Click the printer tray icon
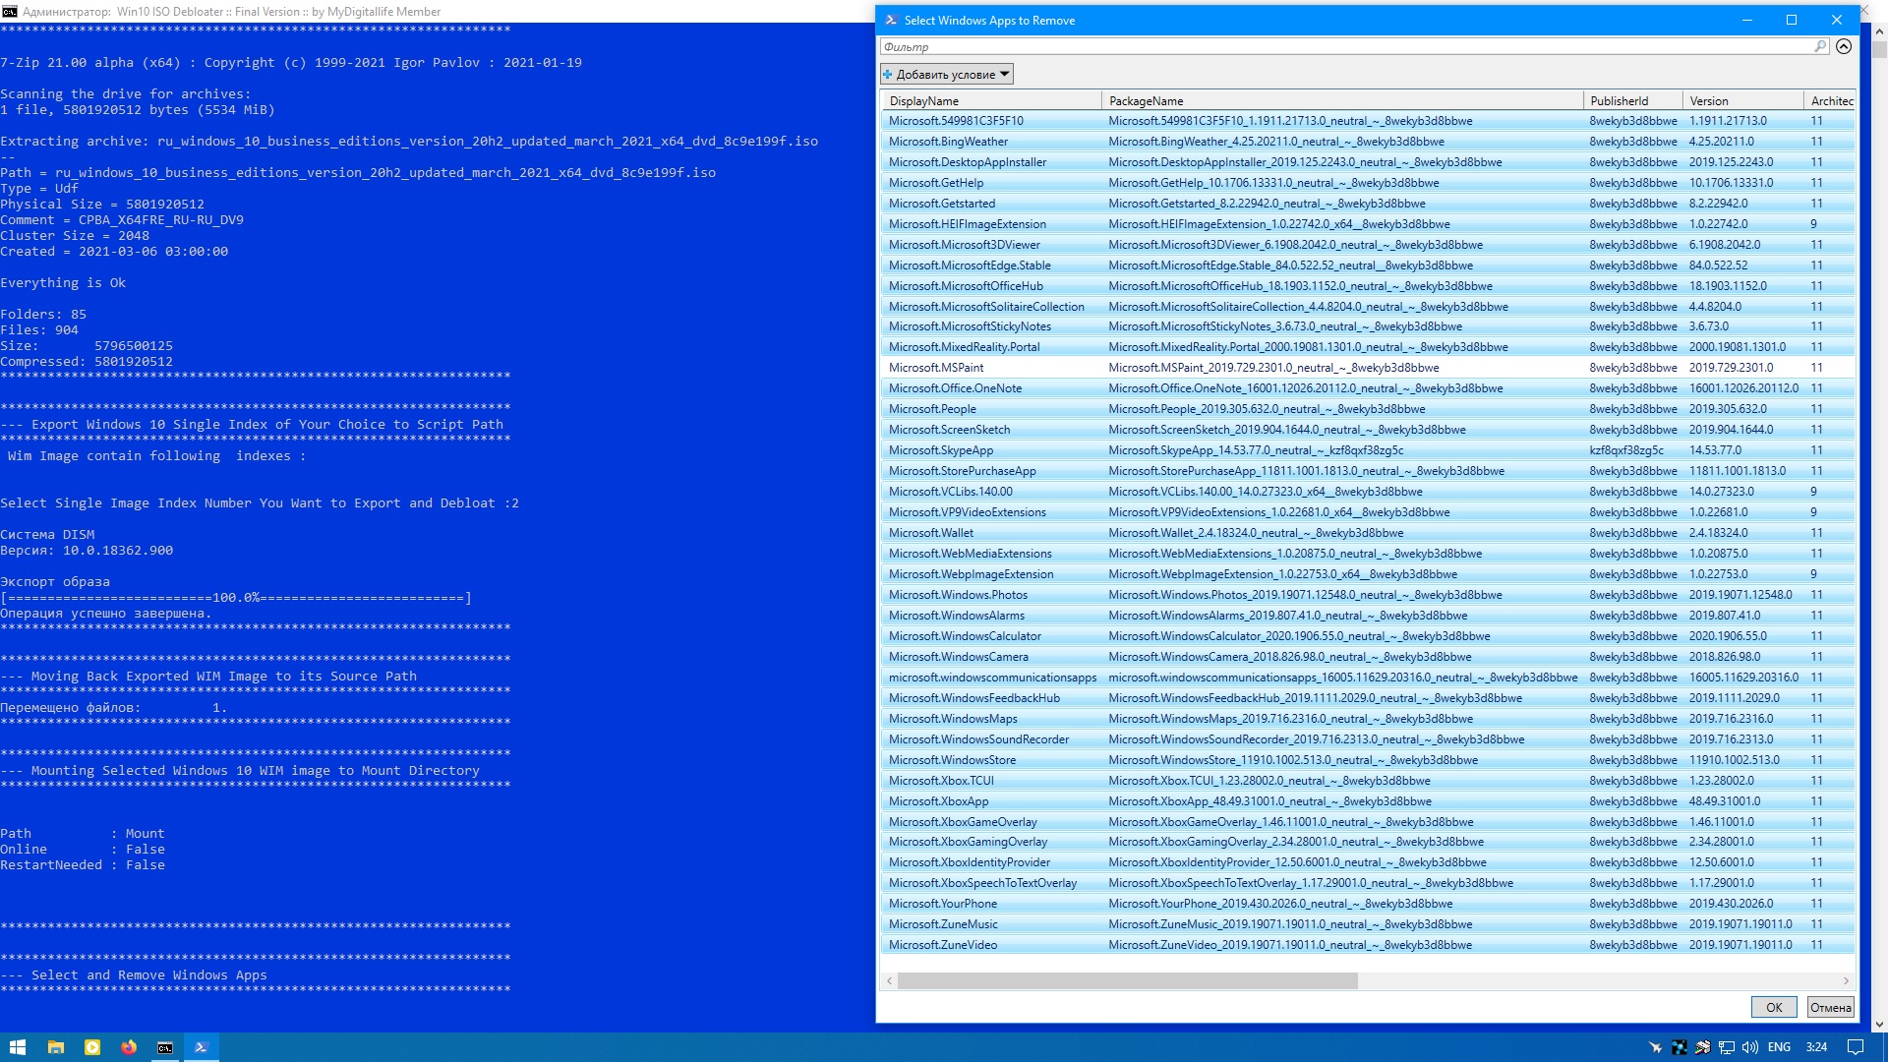This screenshot has height=1062, width=1888. 1702,1047
